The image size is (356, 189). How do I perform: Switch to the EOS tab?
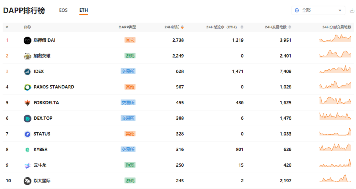pyautogui.click(x=63, y=10)
